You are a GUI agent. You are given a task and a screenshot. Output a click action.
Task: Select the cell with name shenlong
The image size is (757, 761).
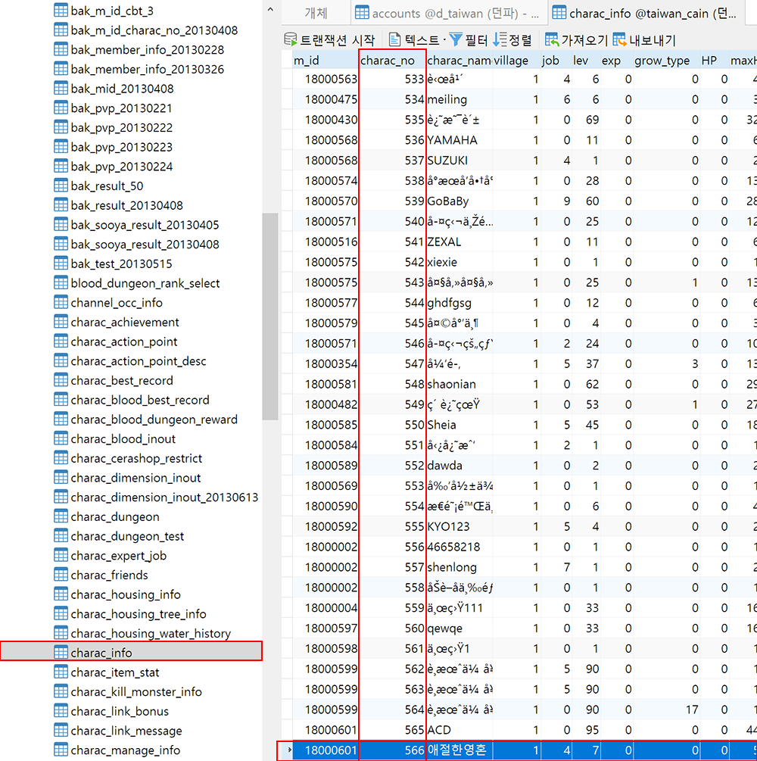[x=459, y=567]
